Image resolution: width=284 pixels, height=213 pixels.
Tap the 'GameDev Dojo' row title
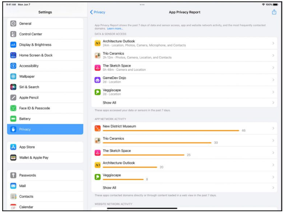click(114, 78)
